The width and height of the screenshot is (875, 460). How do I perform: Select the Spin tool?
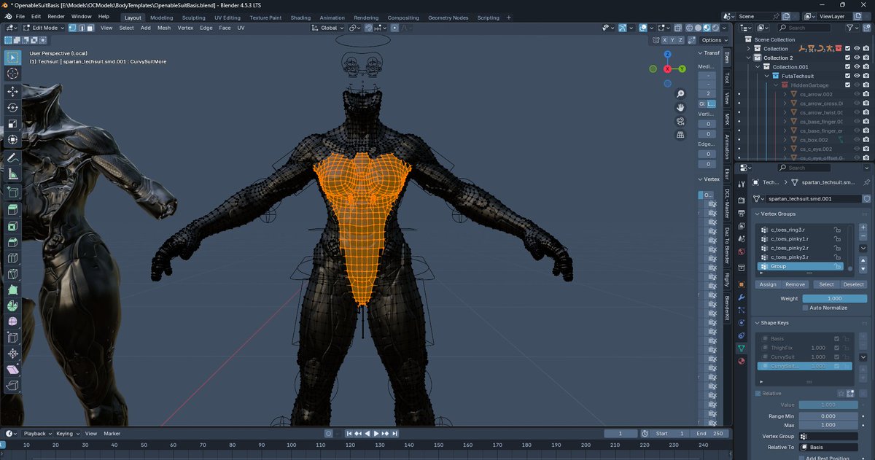(12, 306)
